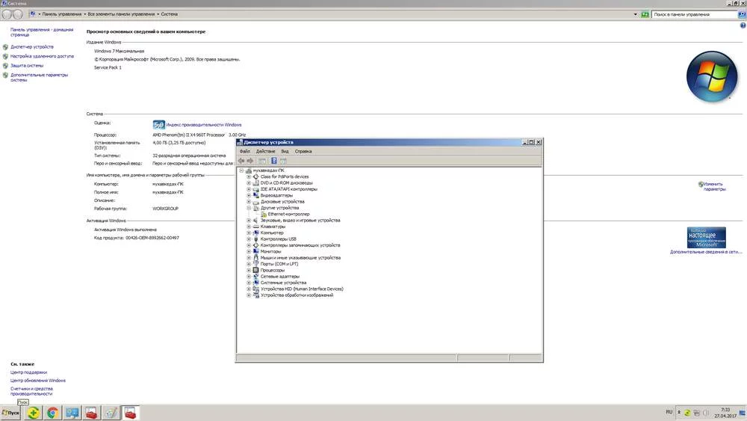Open the address bar history dropdown arrow
747x421 pixels.
[635, 14]
